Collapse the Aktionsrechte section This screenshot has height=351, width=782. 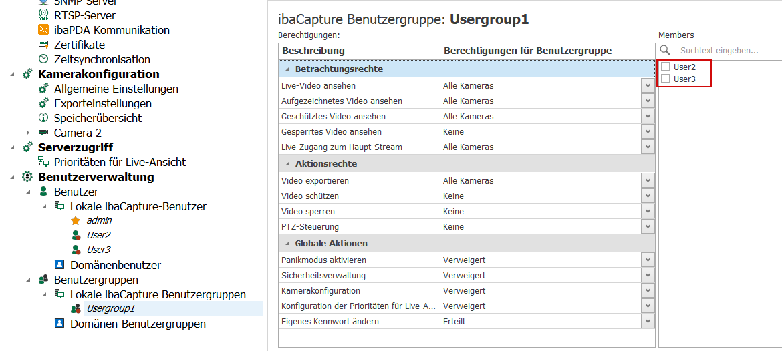pyautogui.click(x=287, y=163)
